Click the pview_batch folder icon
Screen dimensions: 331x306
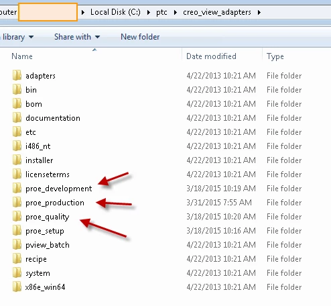pos(17,244)
